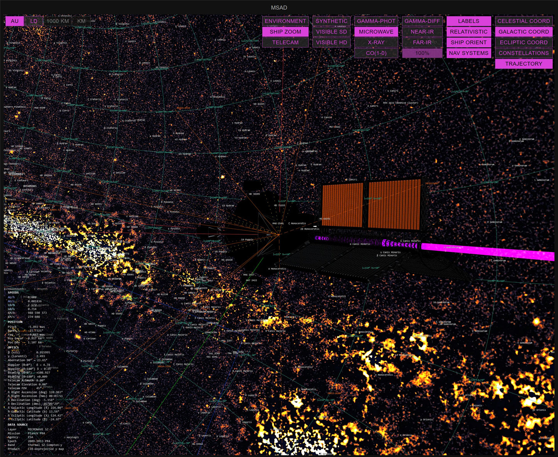The width and height of the screenshot is (558, 457).
Task: Select the AU distance unit button
Action: [x=15, y=21]
